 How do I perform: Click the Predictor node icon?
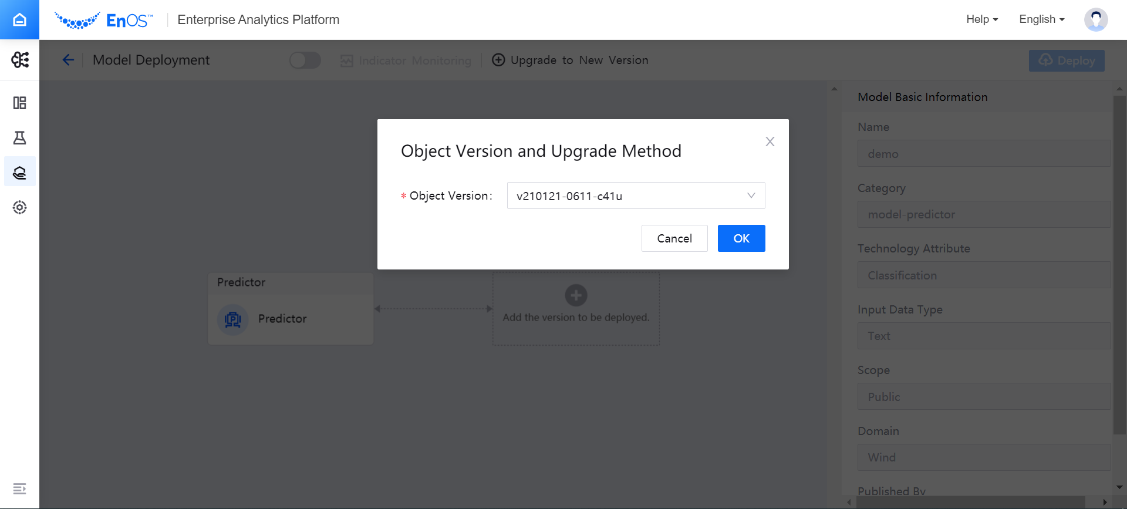pos(233,319)
